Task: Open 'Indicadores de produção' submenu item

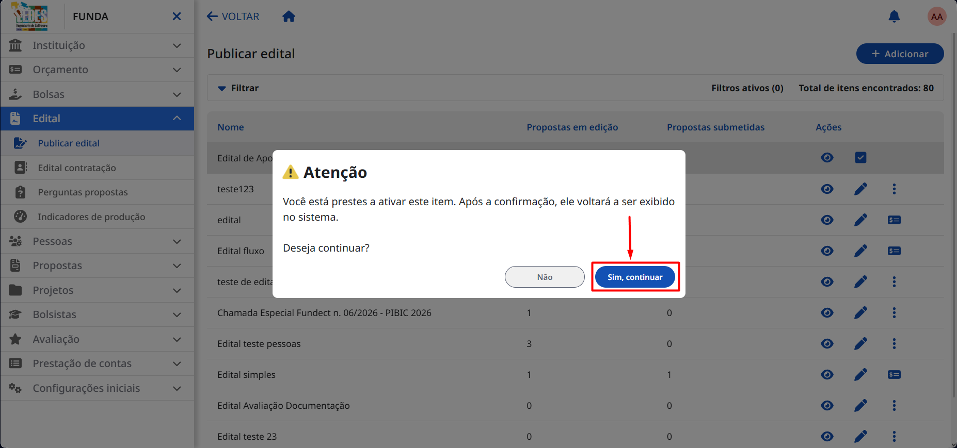Action: (x=97, y=217)
